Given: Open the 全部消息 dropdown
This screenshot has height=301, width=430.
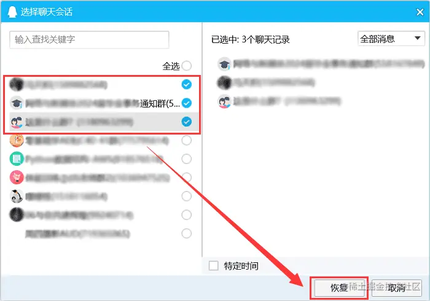Looking at the screenshot, I should pyautogui.click(x=391, y=39).
